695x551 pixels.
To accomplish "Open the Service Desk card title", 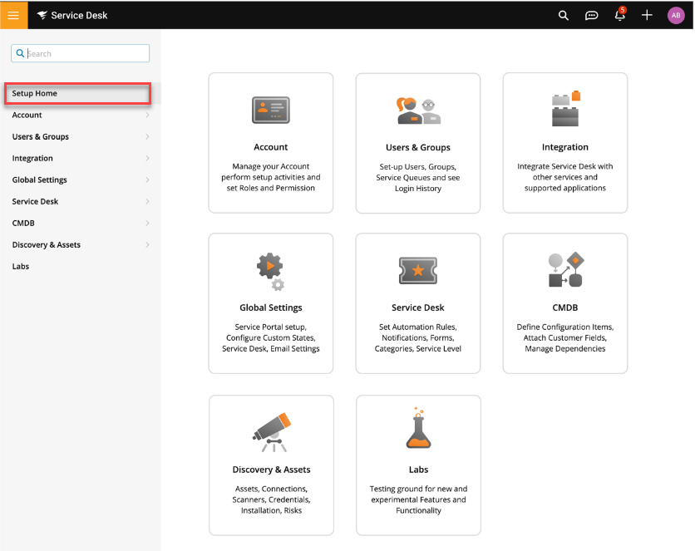I will click(x=418, y=307).
